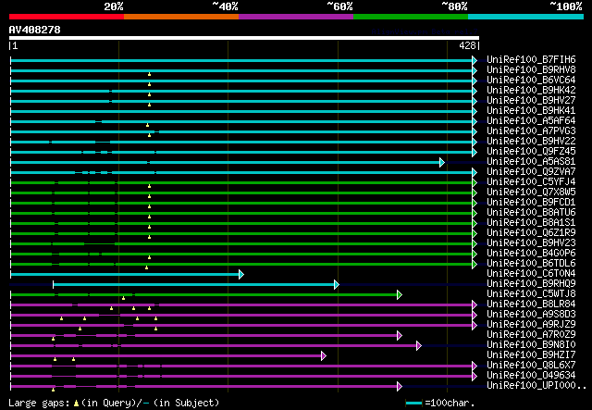The height and width of the screenshot is (410, 592).
Task: Select the UniRef100_B9N8I0 label
Action: 531,345
